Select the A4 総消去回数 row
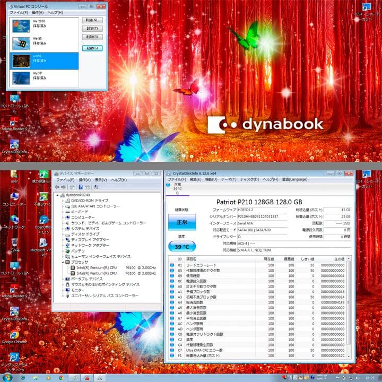Screen dimensions: 382x382 [257, 302]
